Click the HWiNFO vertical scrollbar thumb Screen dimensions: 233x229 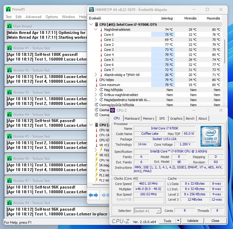[x=225, y=51]
